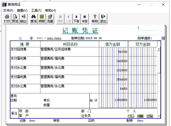Click debit amount 122800

[122, 70]
